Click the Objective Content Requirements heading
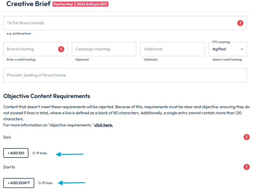The image size is (253, 191). pyautogui.click(x=46, y=96)
